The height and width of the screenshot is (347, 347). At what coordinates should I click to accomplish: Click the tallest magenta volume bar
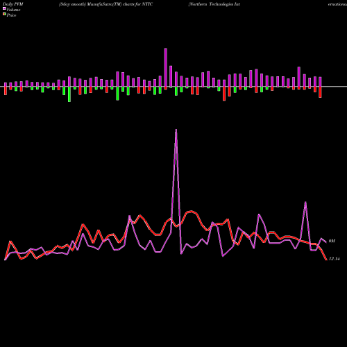coord(166,67)
